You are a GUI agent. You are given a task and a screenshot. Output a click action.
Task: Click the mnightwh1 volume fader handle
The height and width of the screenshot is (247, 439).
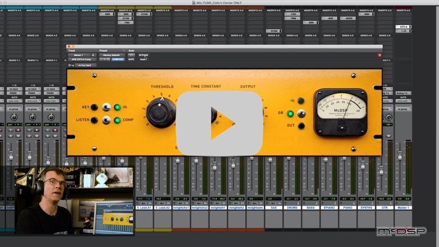[215, 165]
